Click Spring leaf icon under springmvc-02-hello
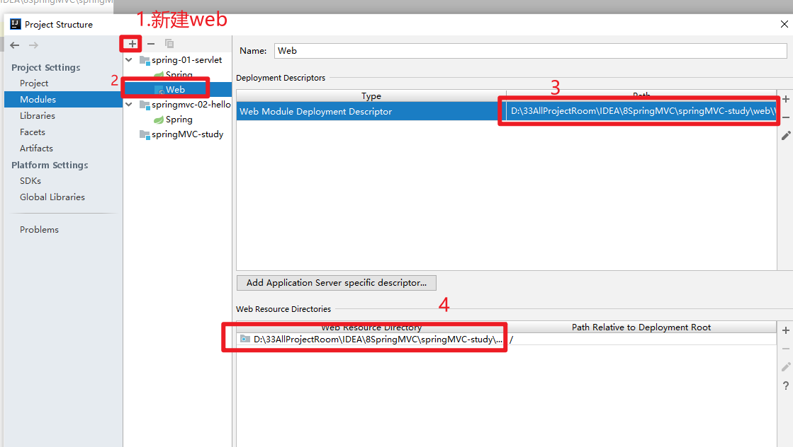Viewport: 793px width, 447px height. 159,120
